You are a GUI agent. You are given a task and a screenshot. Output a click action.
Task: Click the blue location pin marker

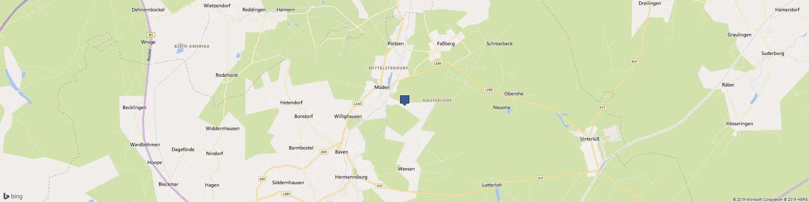tap(404, 100)
